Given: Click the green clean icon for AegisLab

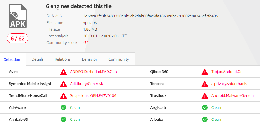Looking at the screenshot, I should 205,108.
